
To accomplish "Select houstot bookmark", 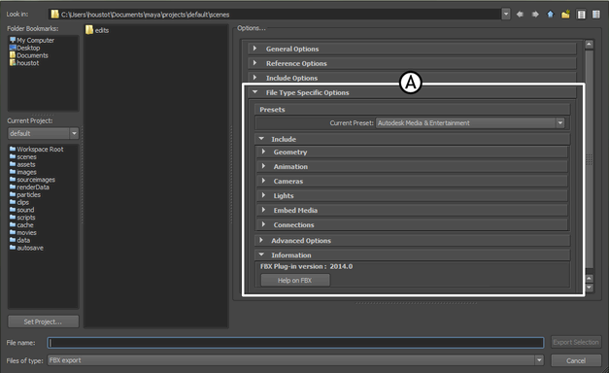I will [24, 63].
